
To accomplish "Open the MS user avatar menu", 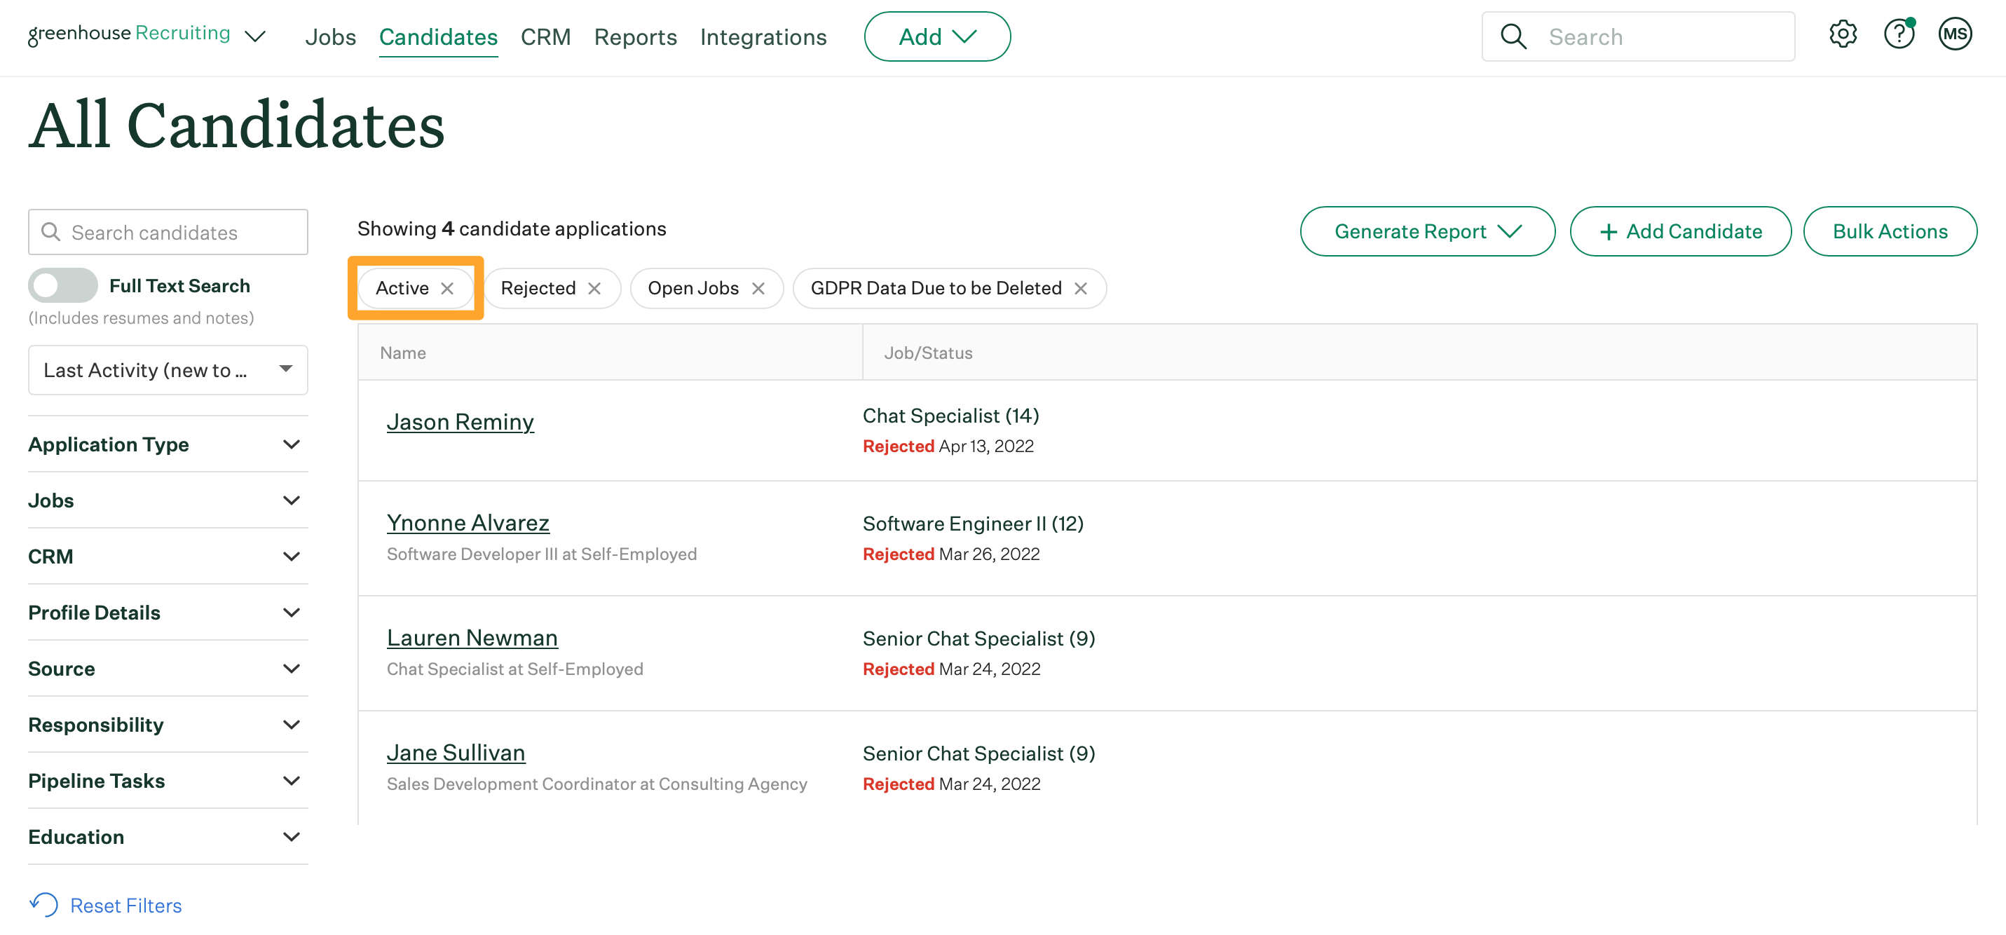I will point(1955,35).
